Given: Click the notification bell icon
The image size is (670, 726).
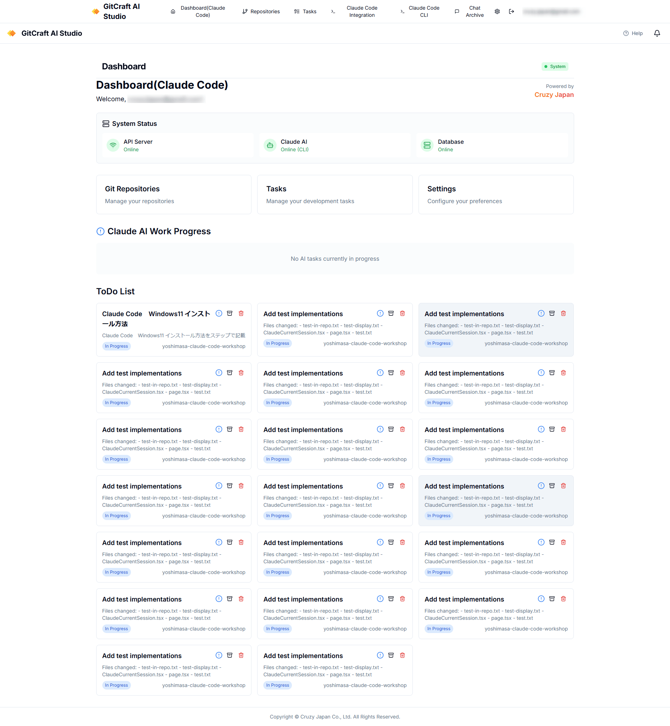Looking at the screenshot, I should (656, 33).
